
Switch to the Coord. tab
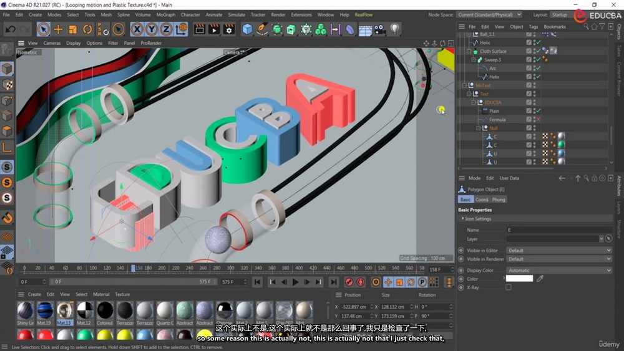(x=482, y=200)
